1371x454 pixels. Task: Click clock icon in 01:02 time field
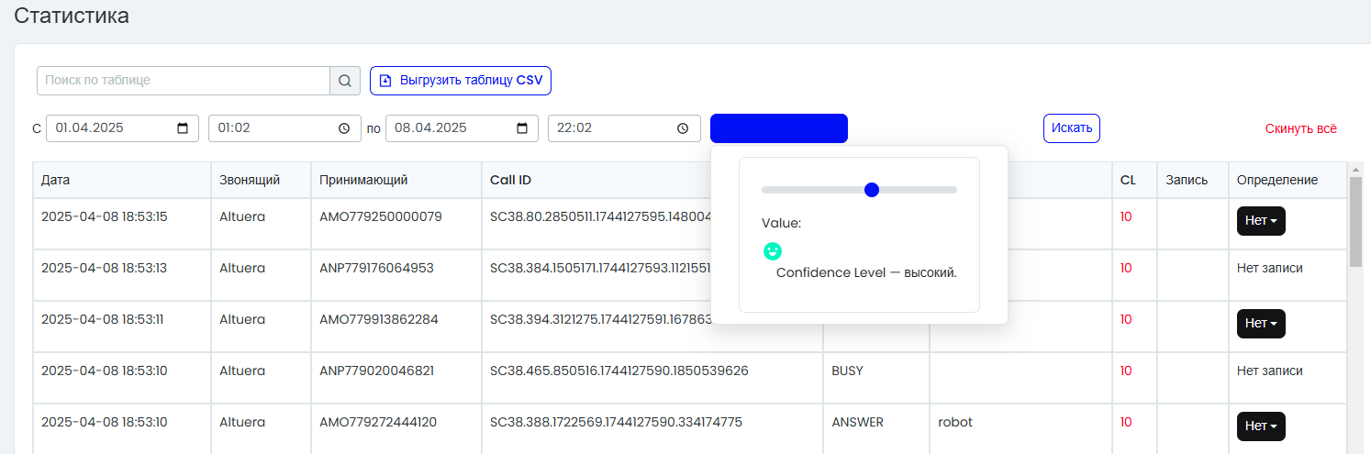[x=344, y=128]
